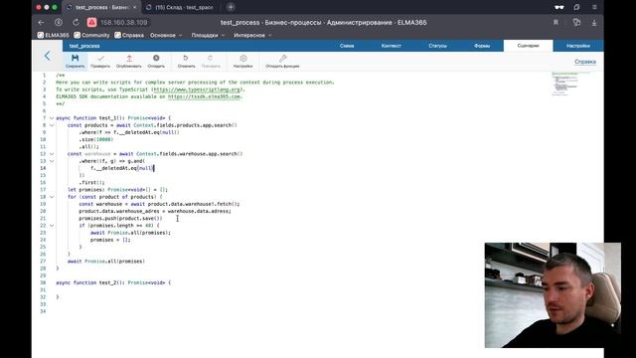Image resolution: width=636 pixels, height=358 pixels.
Task: Open the ELMA365 bookmark
Action: [53, 36]
